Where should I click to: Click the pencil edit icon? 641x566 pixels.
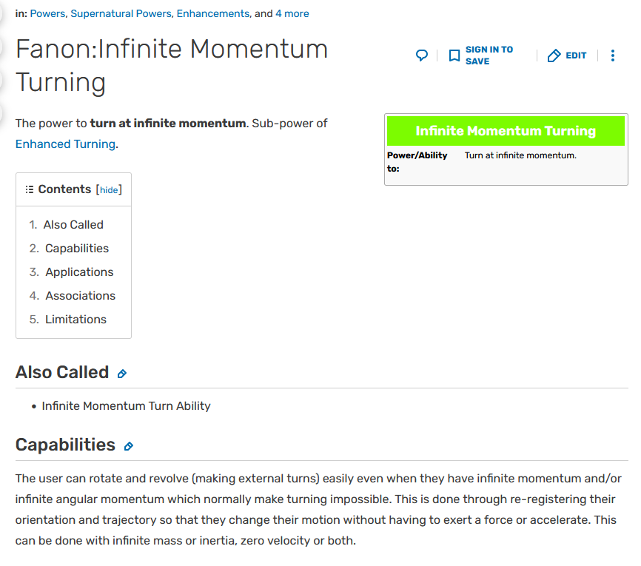554,55
